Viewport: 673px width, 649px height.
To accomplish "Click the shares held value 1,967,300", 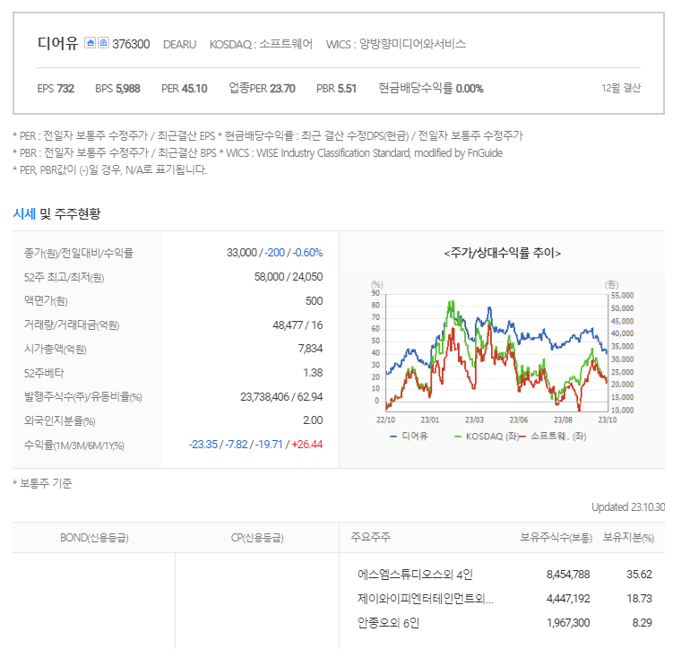I will 568,622.
